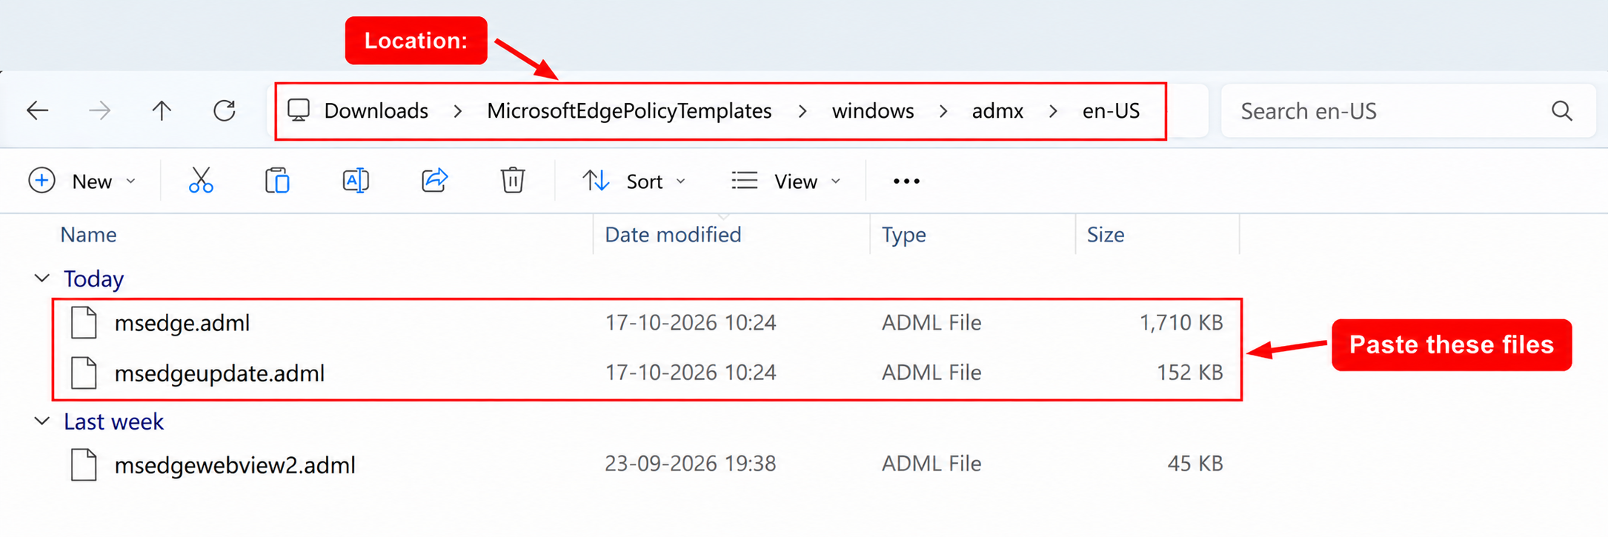This screenshot has height=537, width=1608.
Task: Select the msedgeupdate.adml file icon
Action: click(x=84, y=373)
